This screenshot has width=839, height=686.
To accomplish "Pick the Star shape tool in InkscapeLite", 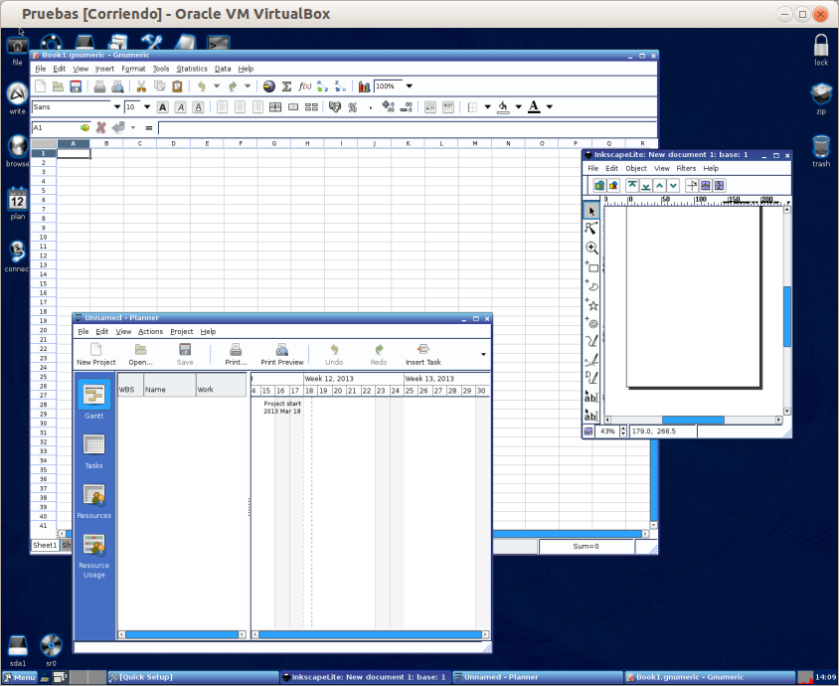I will [x=591, y=304].
